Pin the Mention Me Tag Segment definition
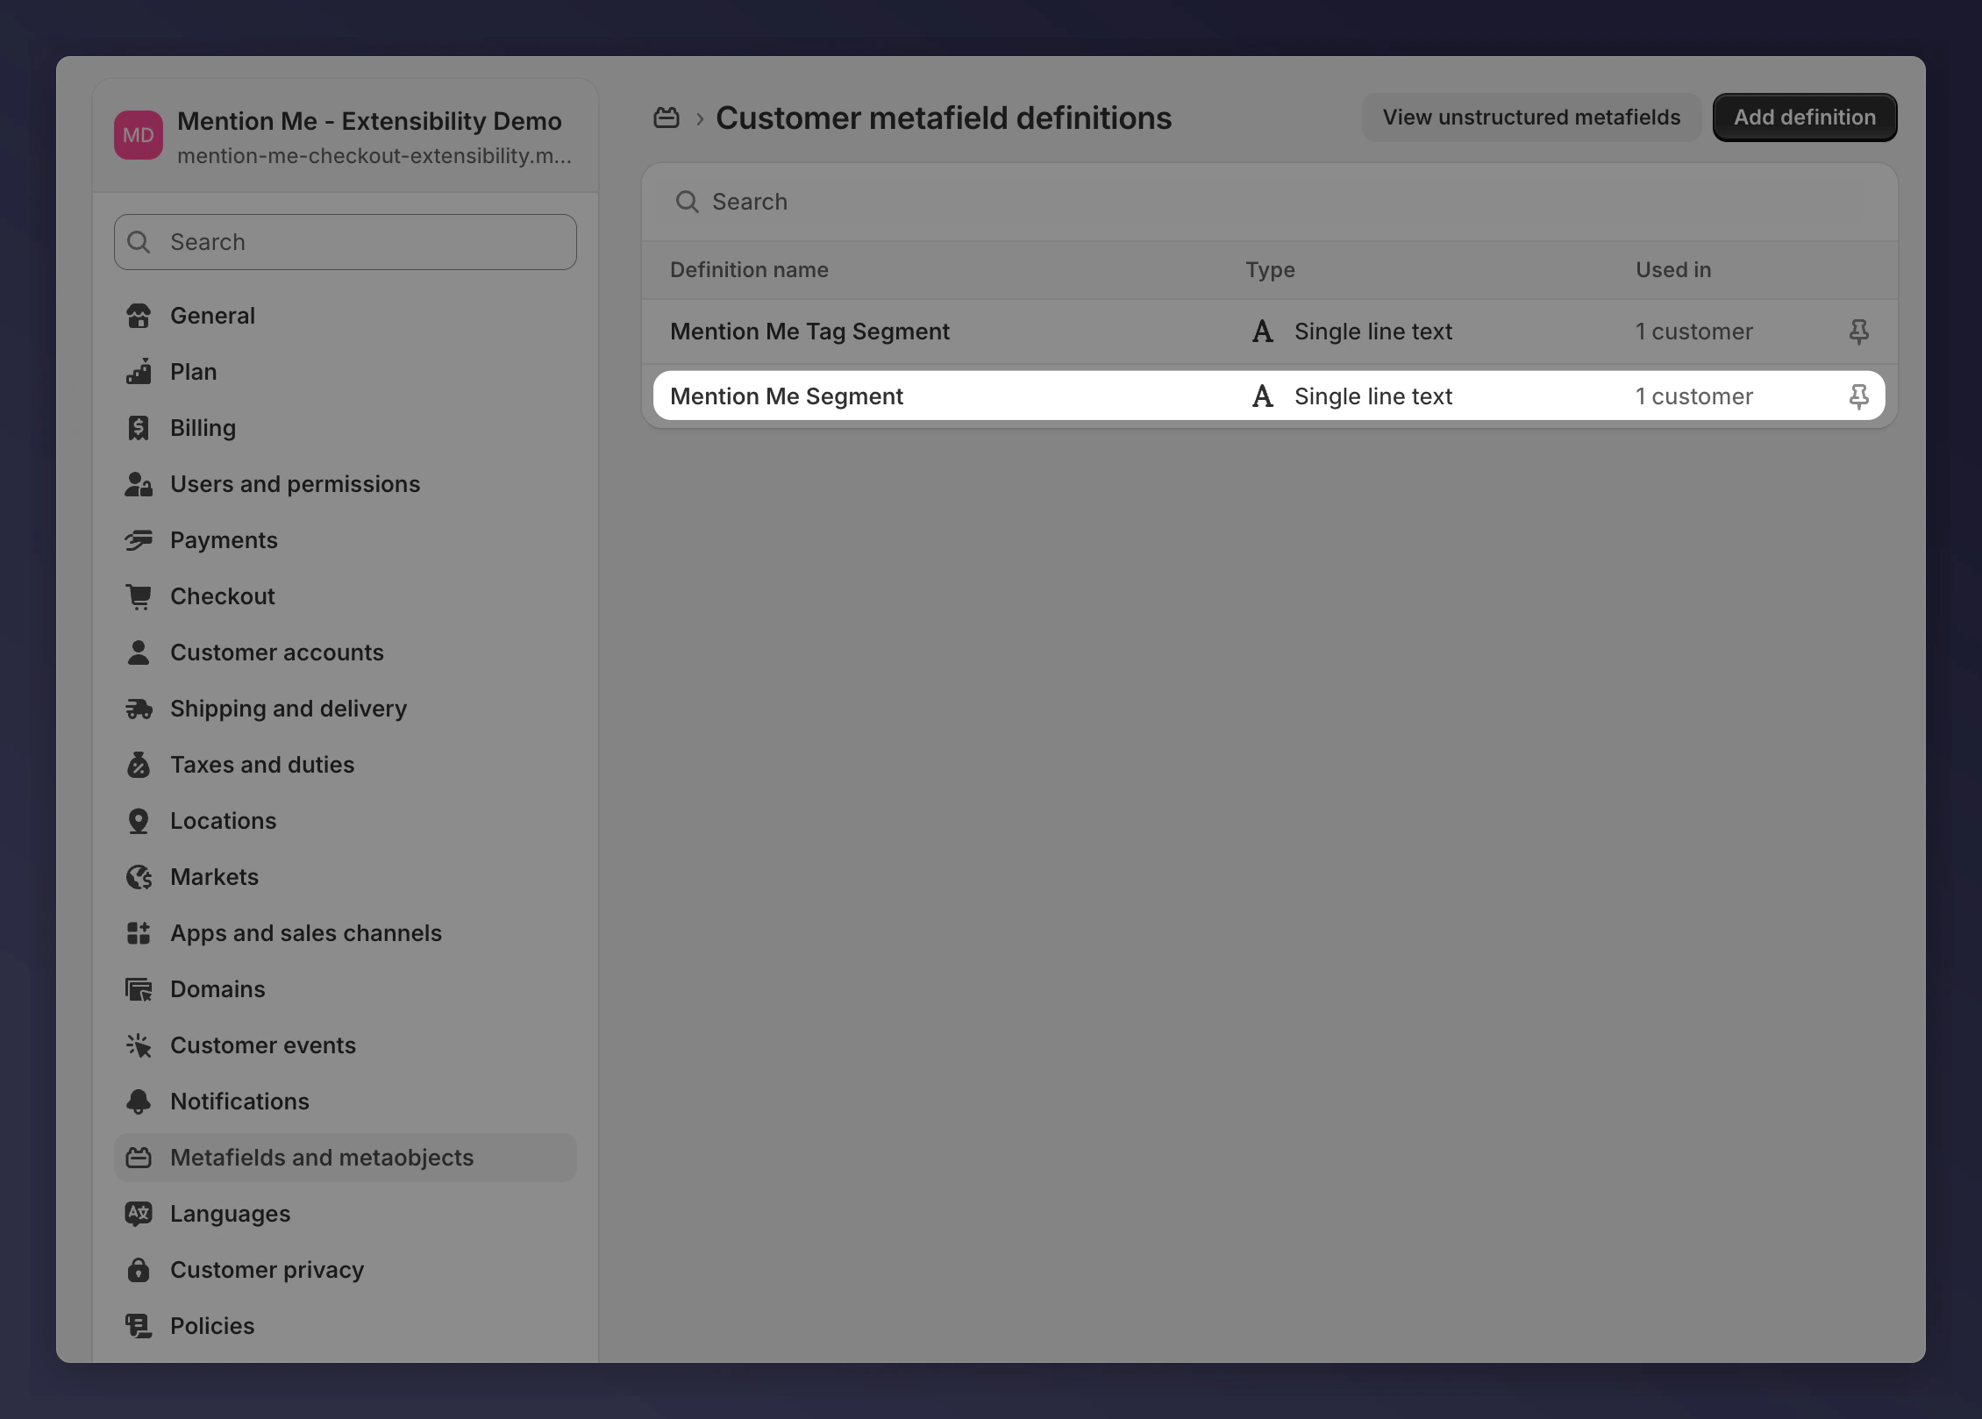 (1858, 332)
